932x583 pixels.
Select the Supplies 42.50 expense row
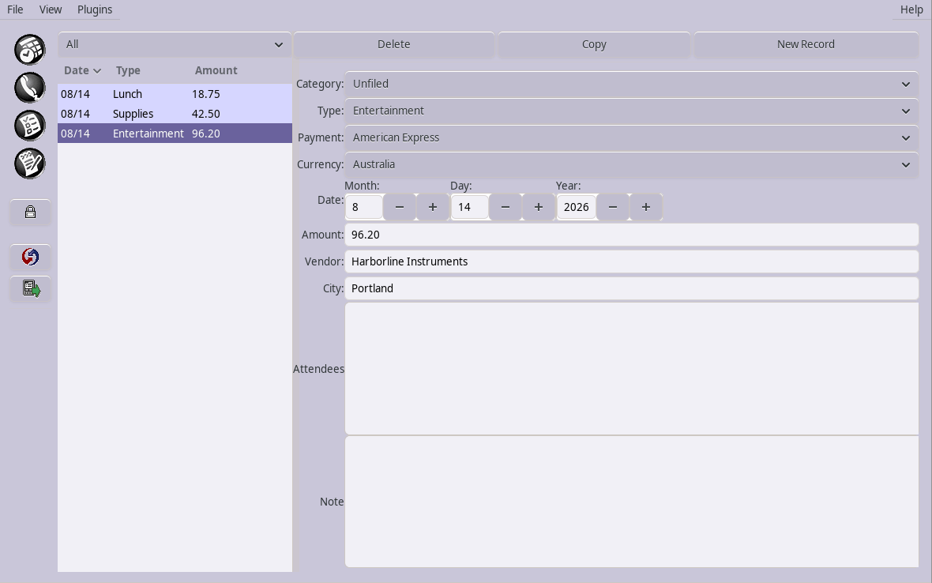[175, 114]
